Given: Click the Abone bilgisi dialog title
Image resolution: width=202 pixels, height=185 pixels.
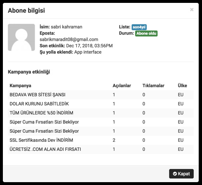Looking at the screenshot, I should (26, 11).
